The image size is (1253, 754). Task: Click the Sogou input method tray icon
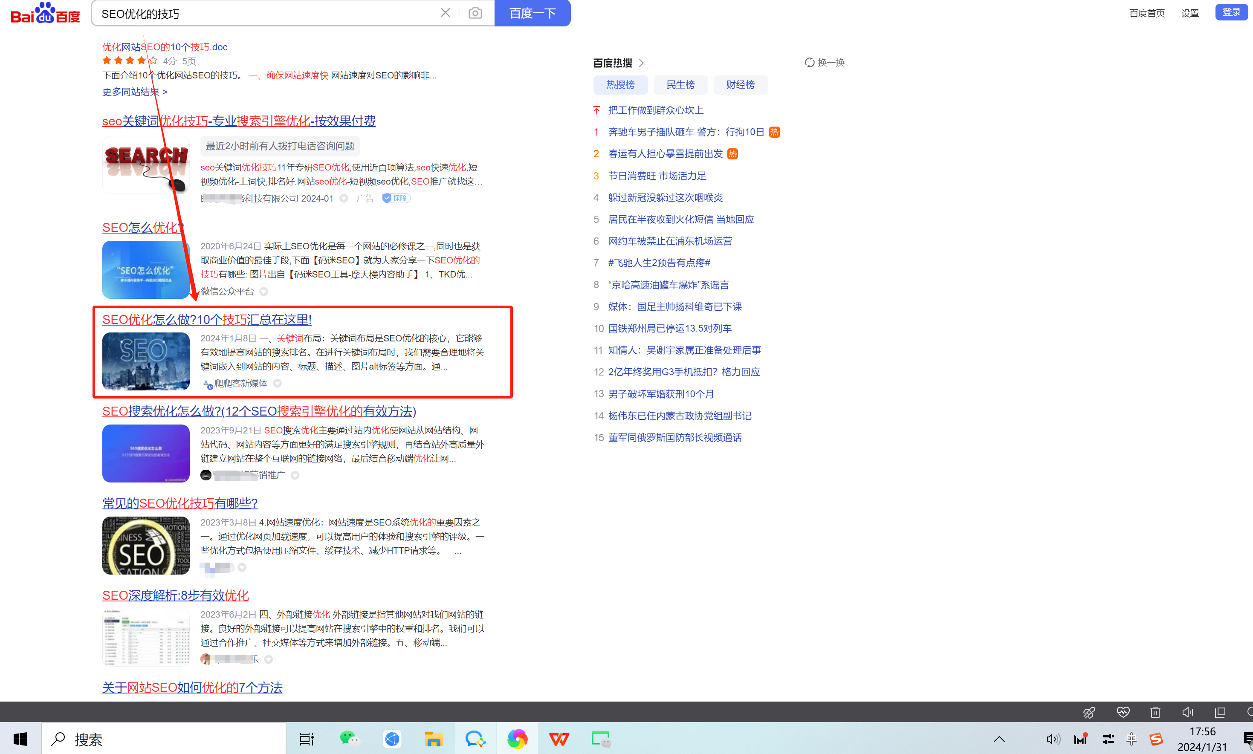(1158, 739)
